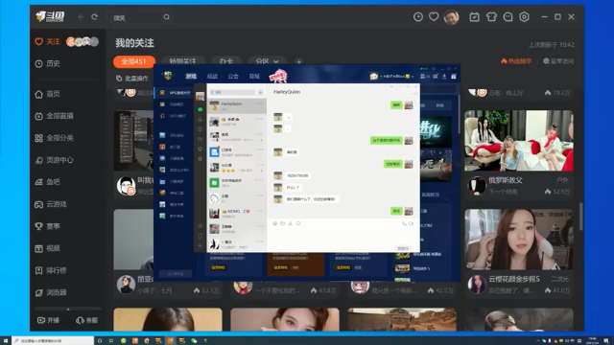The height and width of the screenshot is (345, 614).
Task: Start a voice call from the chat toolbar
Action: tap(404, 223)
